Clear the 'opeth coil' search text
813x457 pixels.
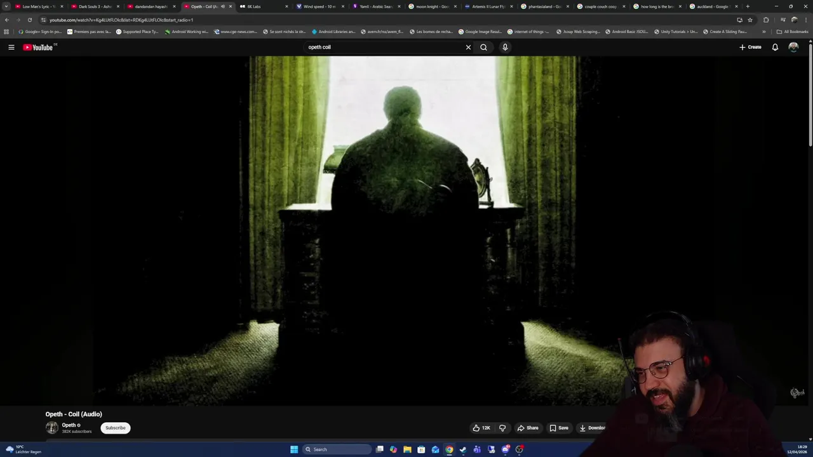(x=468, y=47)
